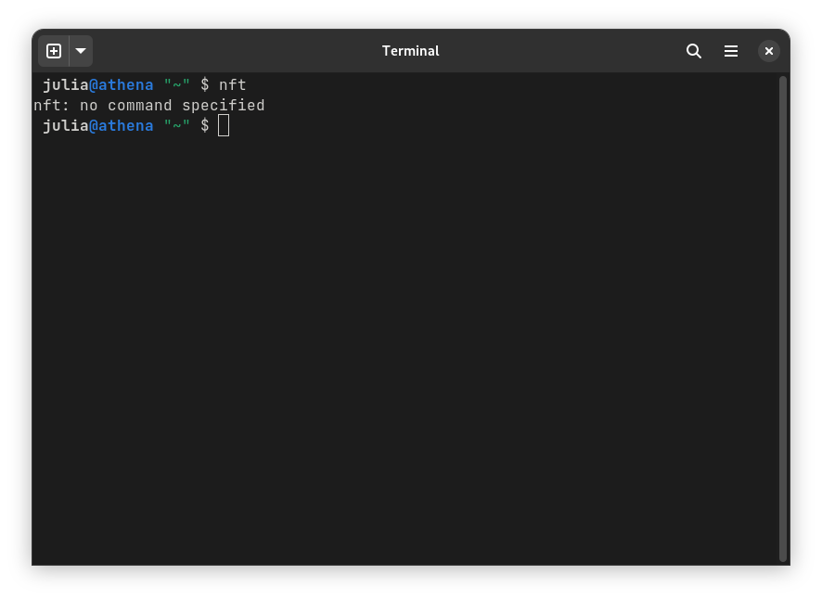Open a new terminal tab
This screenshot has height=600, width=822.
[x=54, y=51]
